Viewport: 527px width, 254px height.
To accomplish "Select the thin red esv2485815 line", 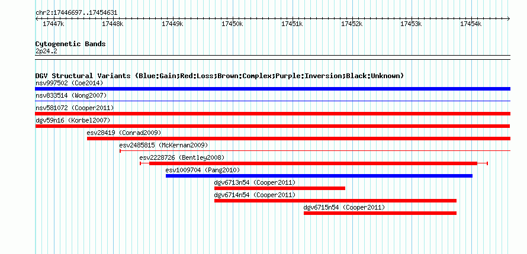I will (315, 151).
